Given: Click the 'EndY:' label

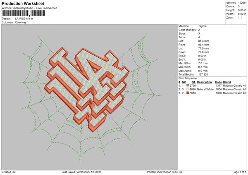Looking at the screenshot, I should (x=182, y=60).
